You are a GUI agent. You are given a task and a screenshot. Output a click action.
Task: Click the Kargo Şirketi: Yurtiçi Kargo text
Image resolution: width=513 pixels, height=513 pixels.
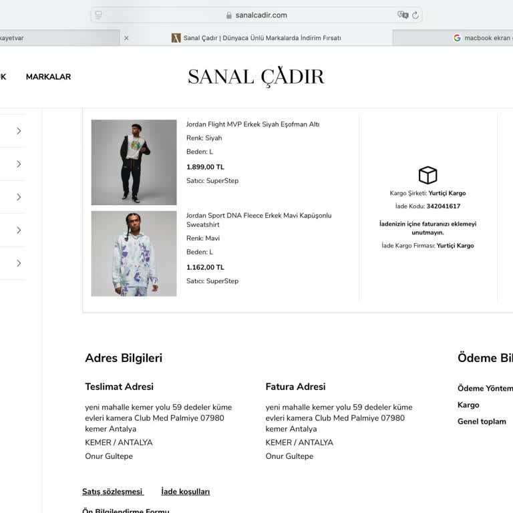tap(427, 193)
